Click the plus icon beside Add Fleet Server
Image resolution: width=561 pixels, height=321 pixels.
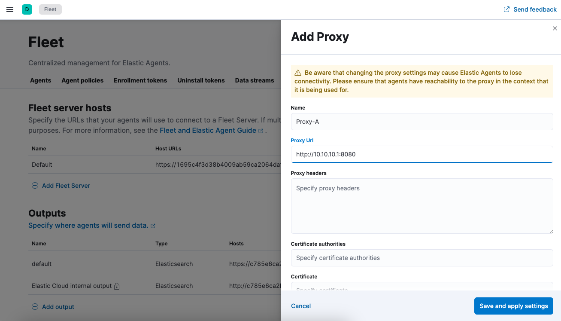[x=34, y=186]
